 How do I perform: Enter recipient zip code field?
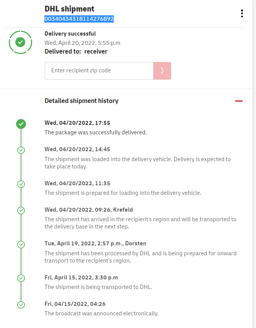99,71
